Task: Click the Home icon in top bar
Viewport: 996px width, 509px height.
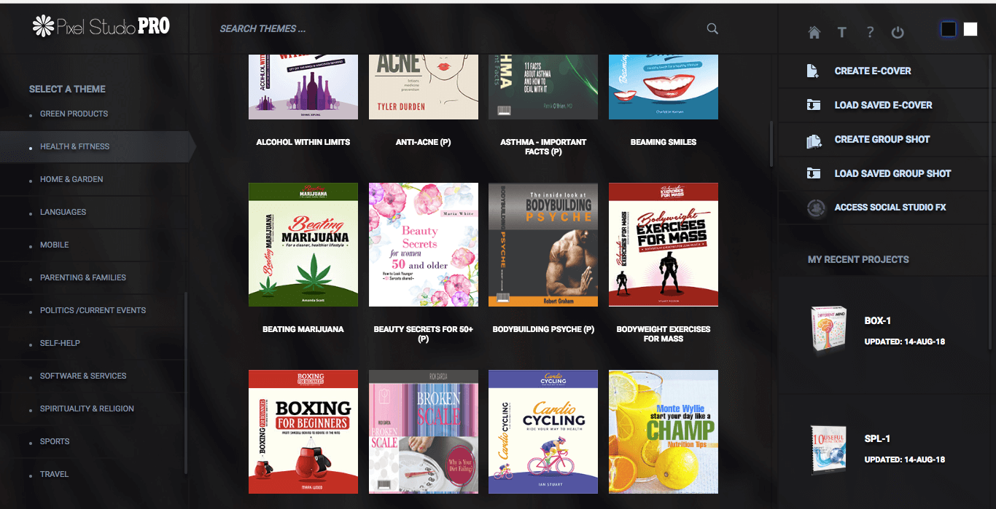Action: point(814,33)
